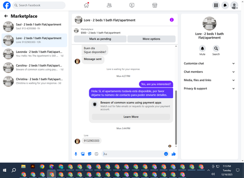Click the 'Yes, are you interested?' message
This screenshot has height=178, width=244.
tap(156, 84)
